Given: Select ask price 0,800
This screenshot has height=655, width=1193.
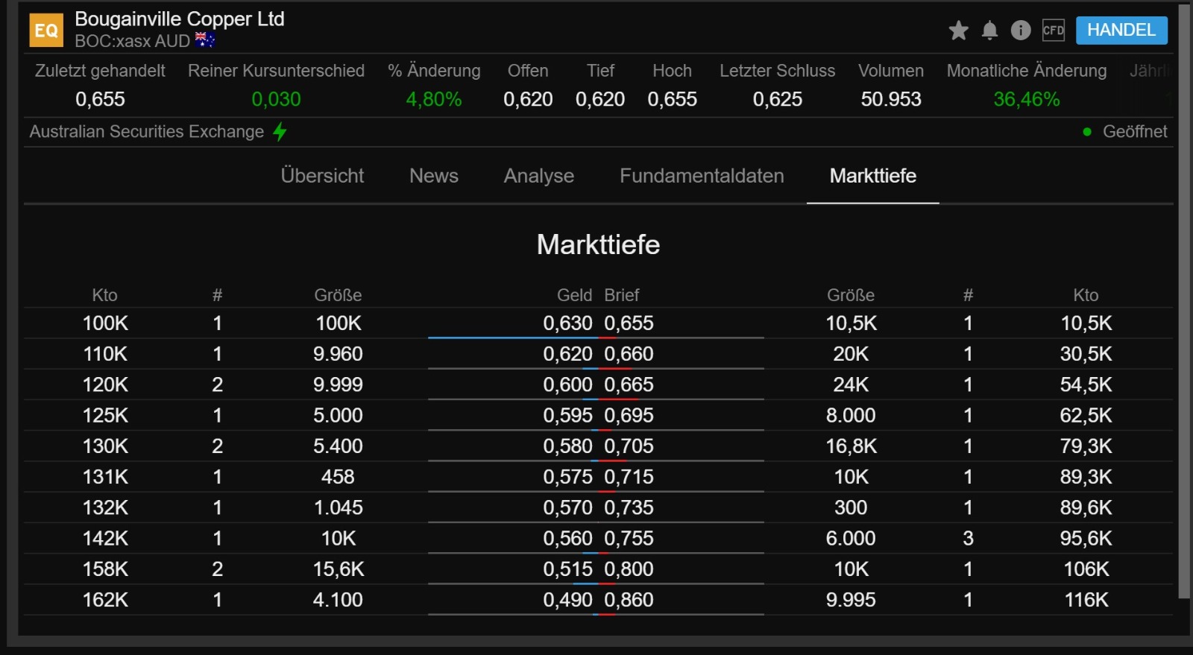Looking at the screenshot, I should 629,569.
